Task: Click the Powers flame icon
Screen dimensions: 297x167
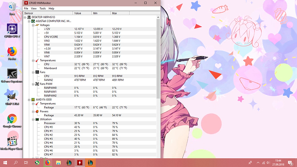Action: pos(37,111)
